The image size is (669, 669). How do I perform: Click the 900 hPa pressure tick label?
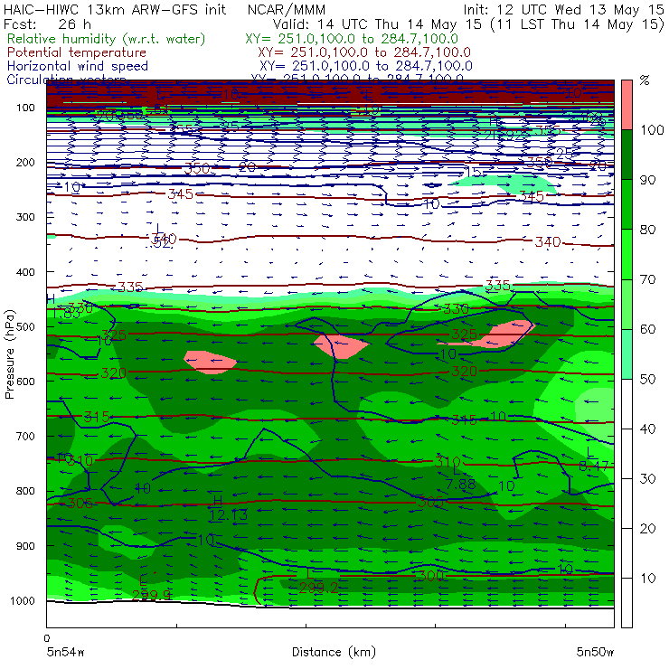(x=25, y=546)
